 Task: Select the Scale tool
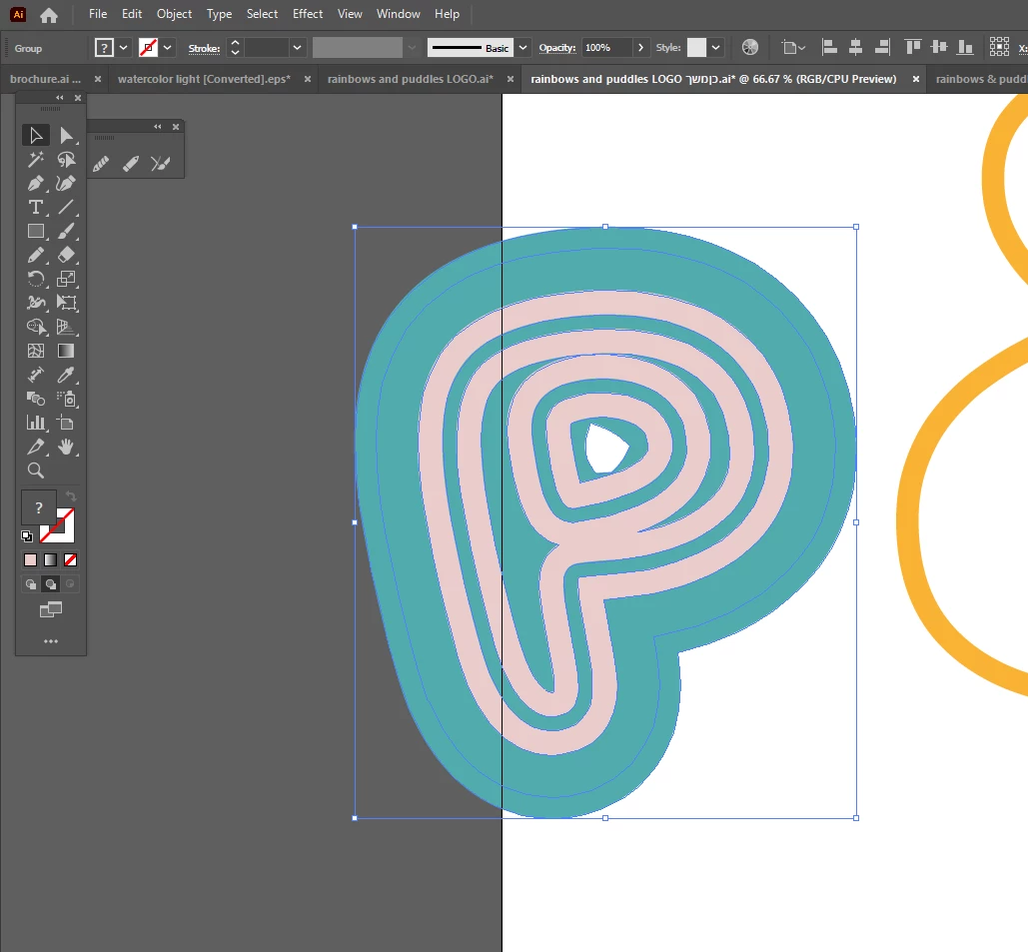coord(66,279)
